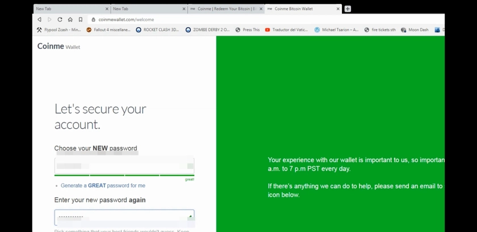Screen dimensions: 477x232
Task: Open a new tab with the plus button
Action: point(348,9)
